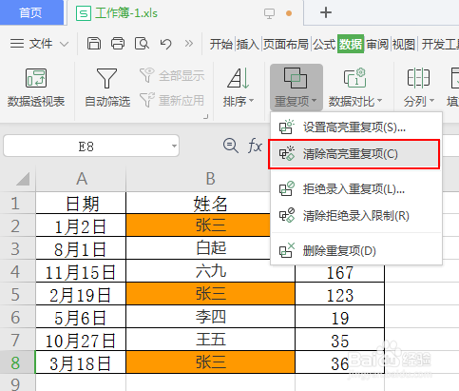The width and height of the screenshot is (459, 391).
Task: Click cell 11月15日
Action: pyautogui.click(x=81, y=272)
